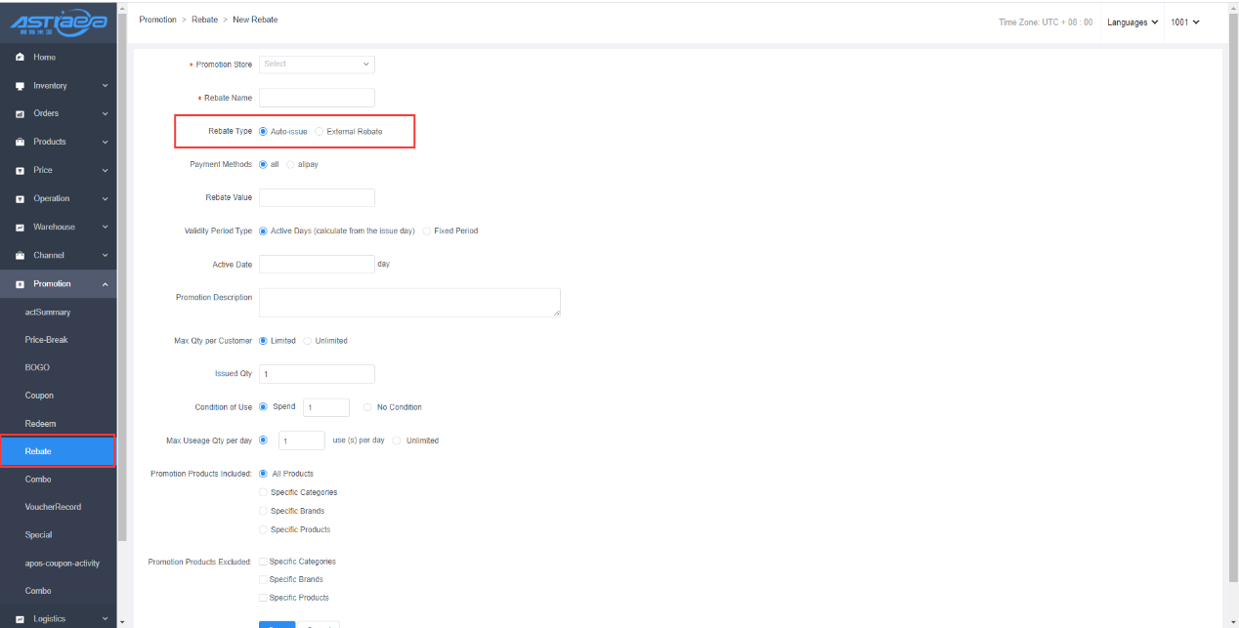Open Coupon in the Promotion submenu

click(39, 396)
